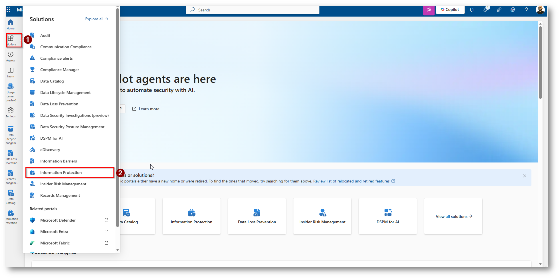Image resolution: width=560 pixels, height=279 pixels.
Task: Click in the Search box
Action: (253, 10)
